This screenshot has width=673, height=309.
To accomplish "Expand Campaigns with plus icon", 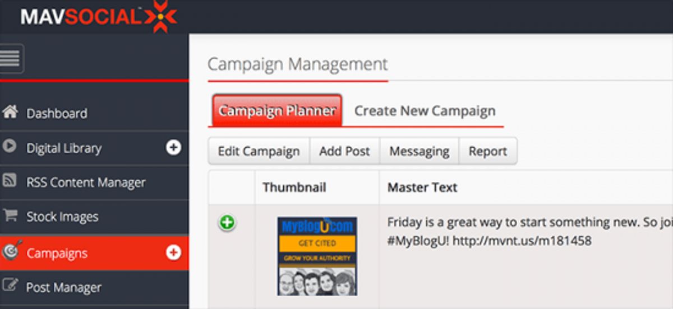I will pos(173,253).
